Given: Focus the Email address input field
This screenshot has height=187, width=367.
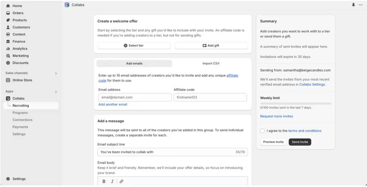Looking at the screenshot, I should [x=135, y=97].
